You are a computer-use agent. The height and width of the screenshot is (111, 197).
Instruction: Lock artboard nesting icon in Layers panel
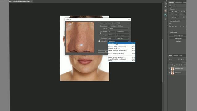(x=179, y=65)
